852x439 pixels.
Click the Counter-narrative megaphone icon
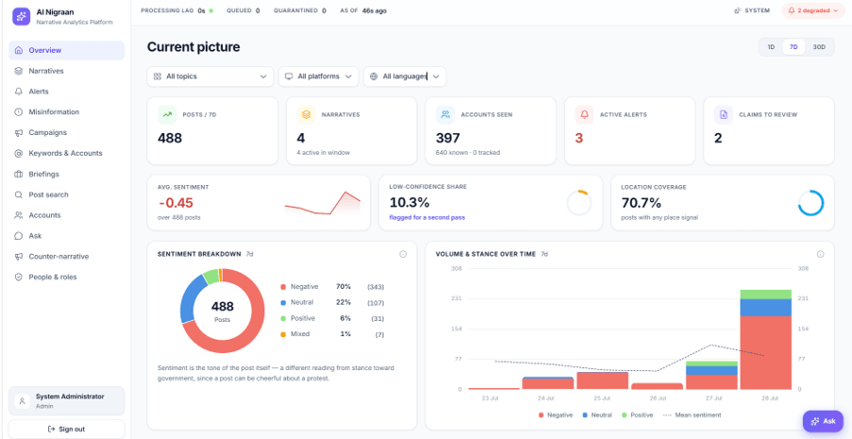(x=19, y=257)
